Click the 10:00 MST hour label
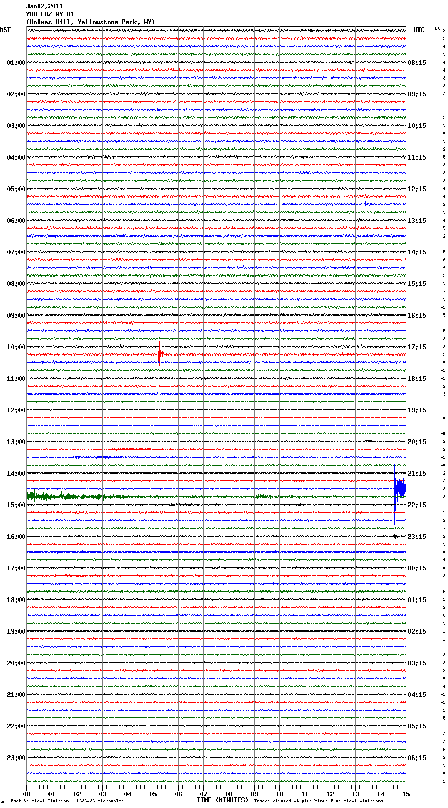 click(x=16, y=347)
